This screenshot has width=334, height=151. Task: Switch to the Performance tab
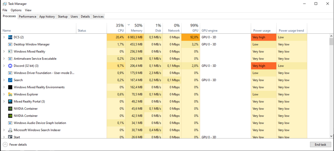27,16
